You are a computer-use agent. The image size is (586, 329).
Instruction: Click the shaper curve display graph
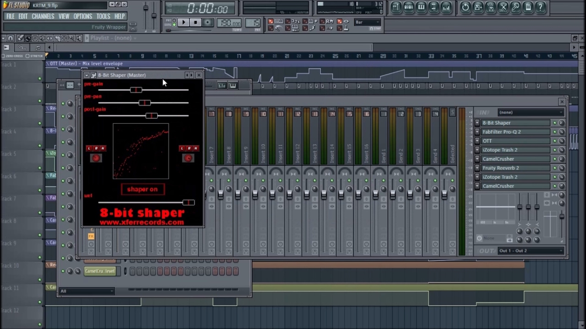141,151
